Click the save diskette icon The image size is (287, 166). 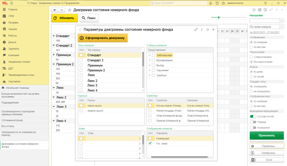254,10
